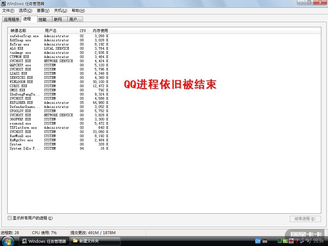This screenshot has width=328, height=246.
Task: Open the 关机(U) menu
Action: (61, 11)
